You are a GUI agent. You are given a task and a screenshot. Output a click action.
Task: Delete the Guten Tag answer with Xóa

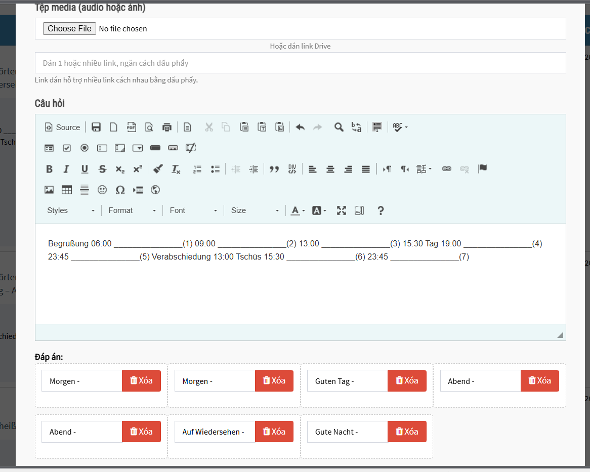click(407, 380)
